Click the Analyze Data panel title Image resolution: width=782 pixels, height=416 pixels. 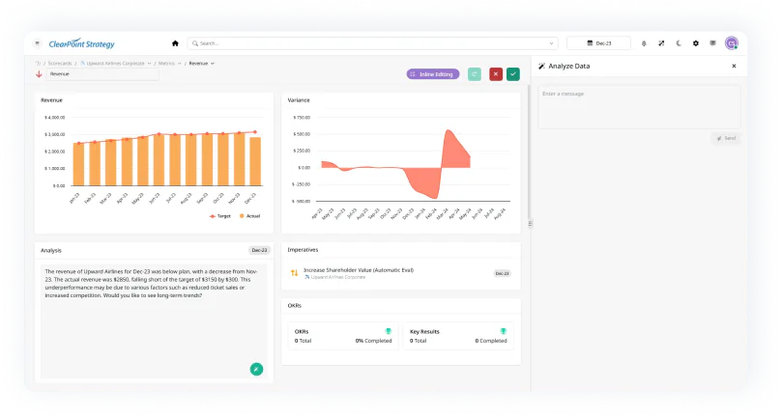[569, 66]
